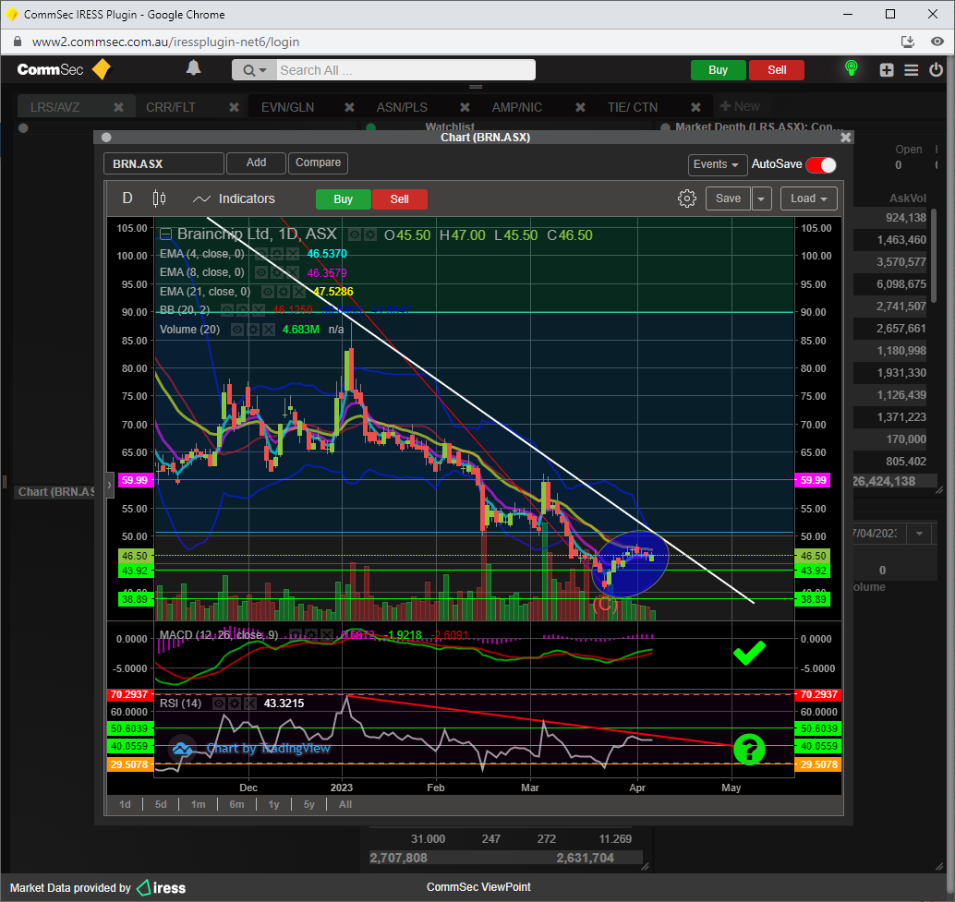955x902 pixels.
Task: Toggle visibility of EMA (8, close, 0)
Action: pos(262,272)
